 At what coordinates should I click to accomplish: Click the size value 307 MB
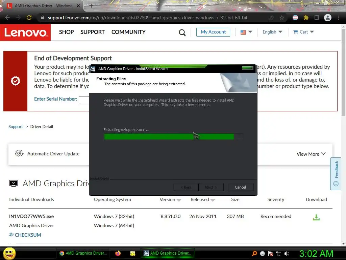[x=235, y=216]
